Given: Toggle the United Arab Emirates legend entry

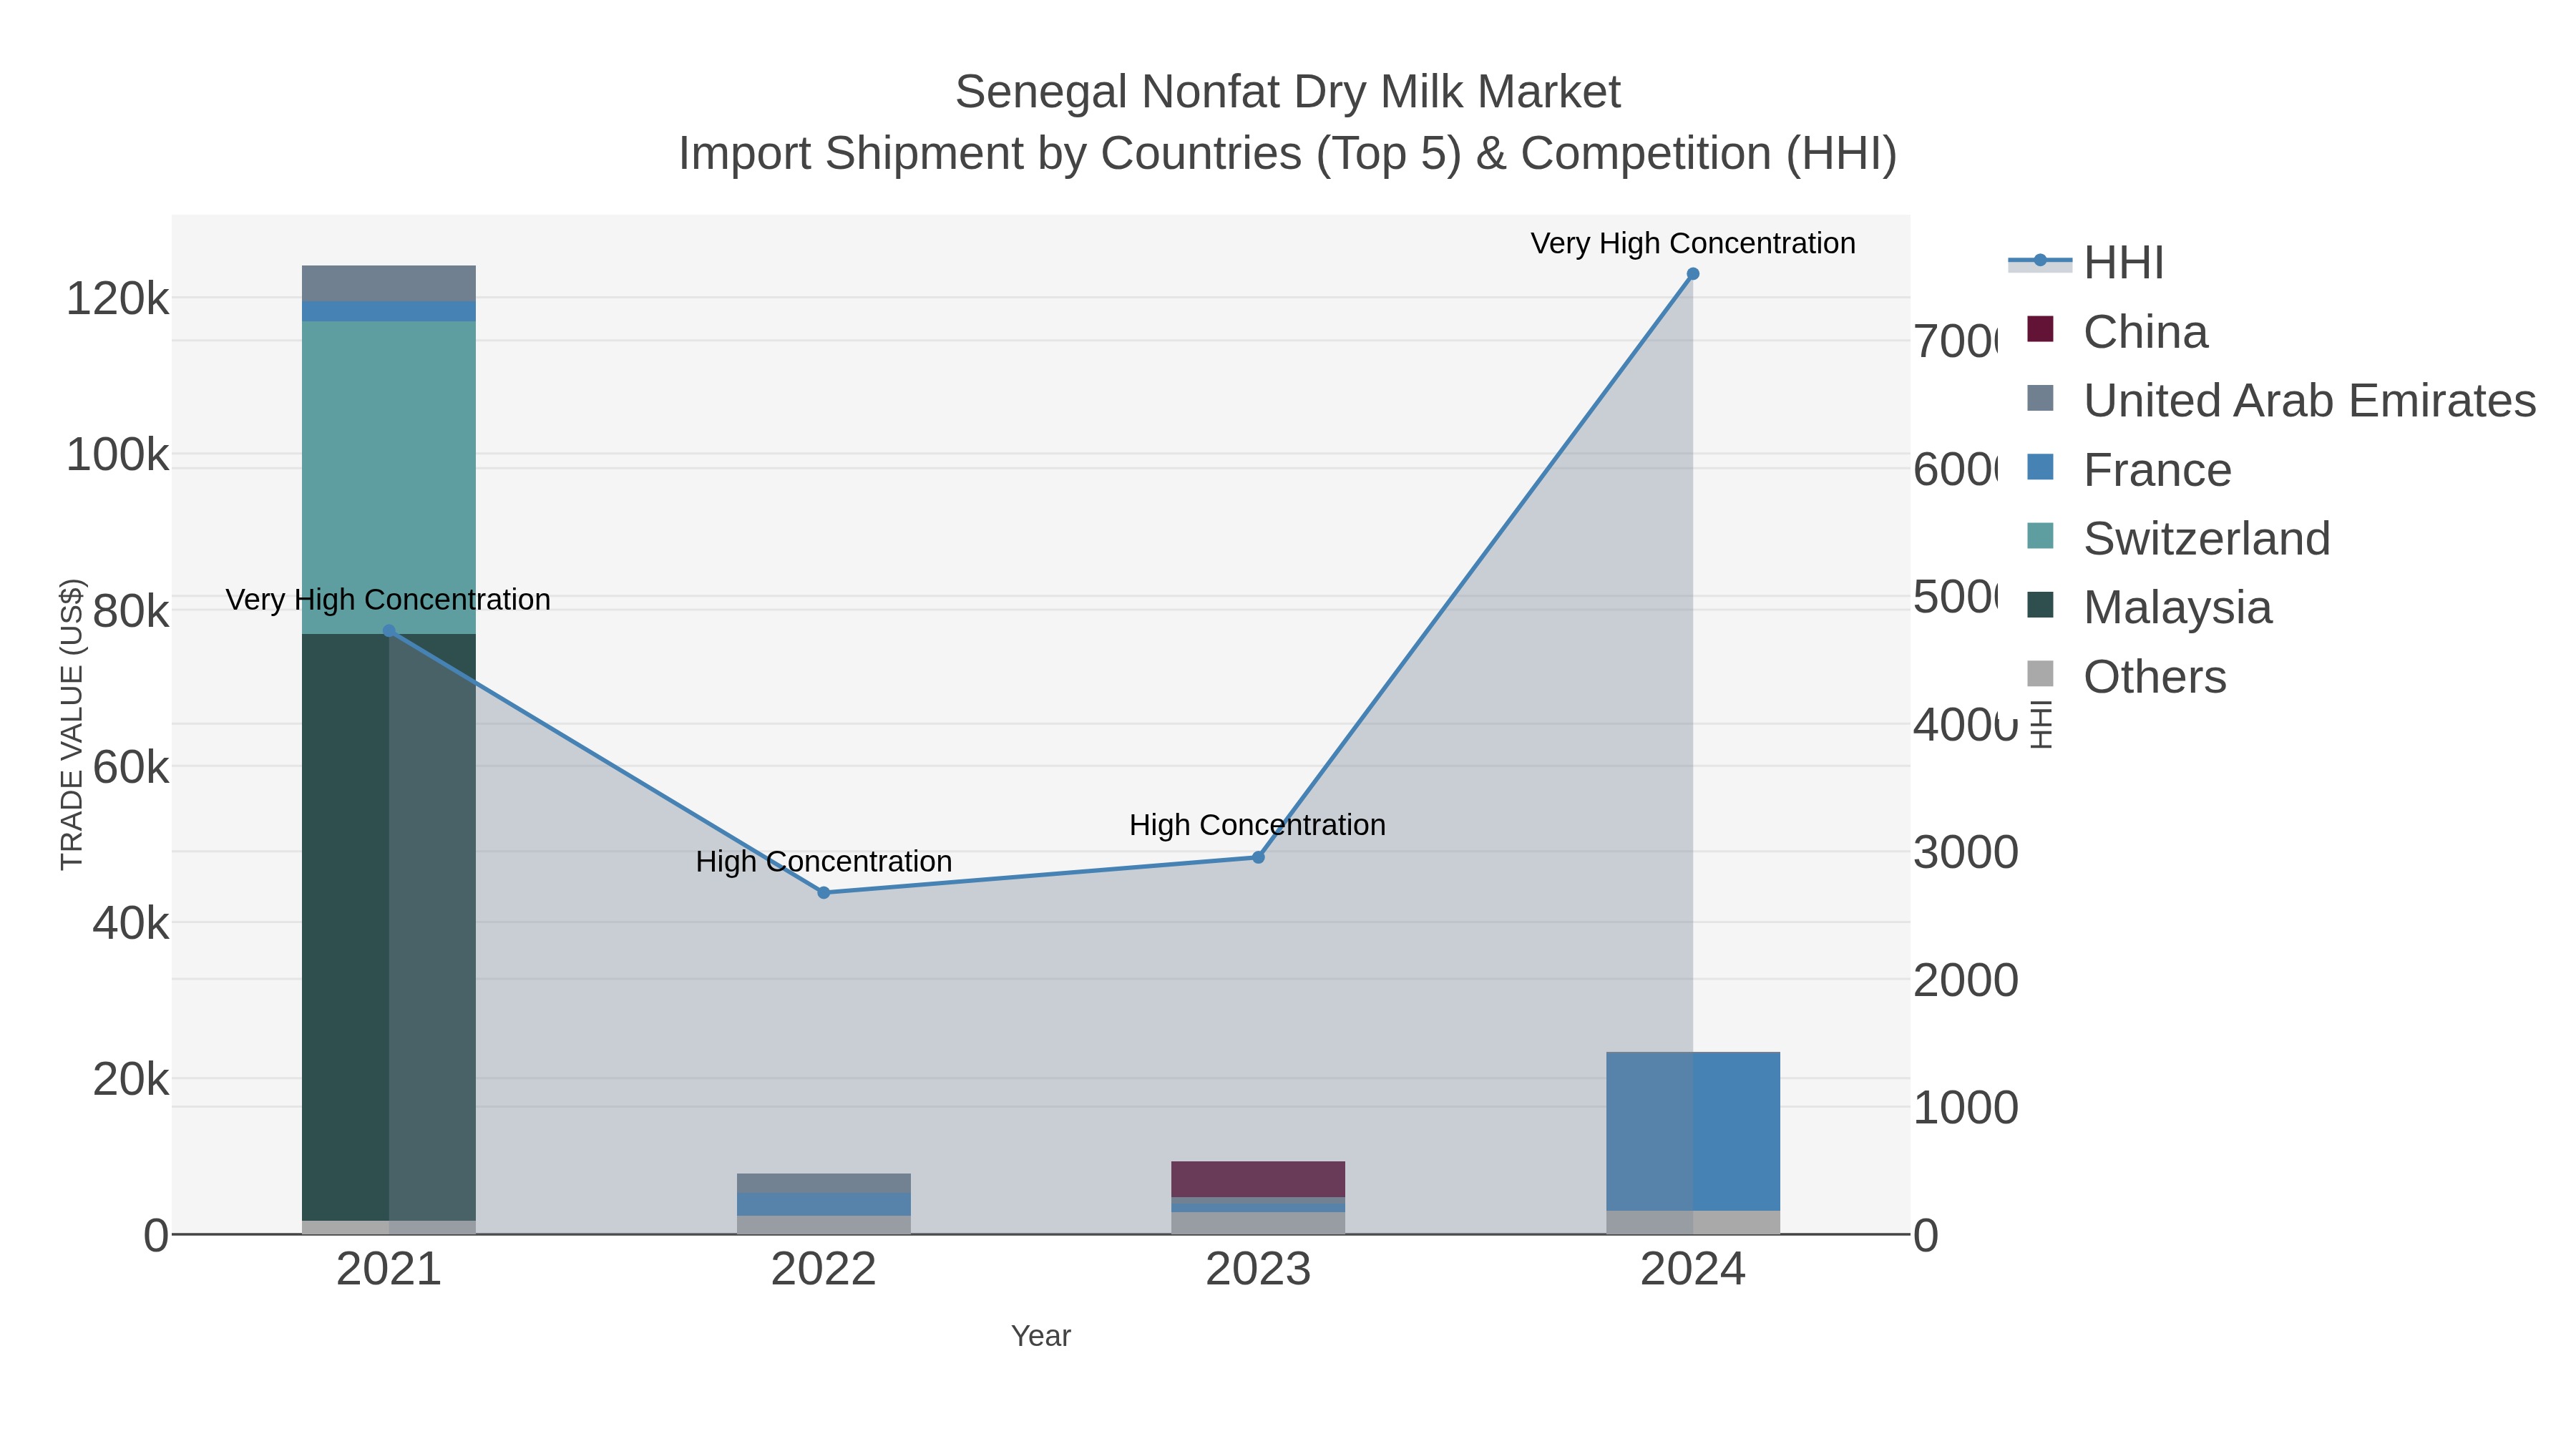Looking at the screenshot, I should tap(2282, 401).
